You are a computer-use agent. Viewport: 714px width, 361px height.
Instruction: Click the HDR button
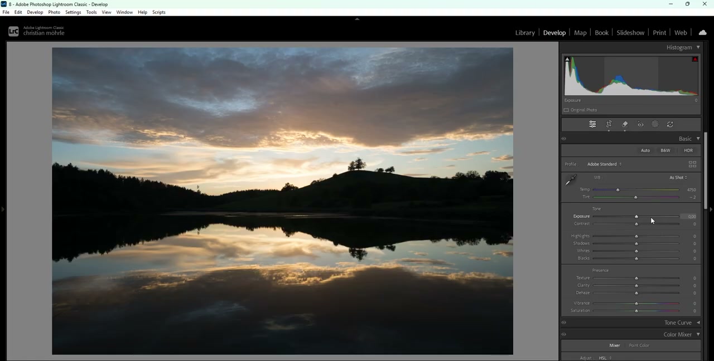tap(688, 150)
